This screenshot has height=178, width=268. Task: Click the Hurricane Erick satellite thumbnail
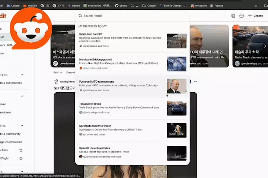coord(176,64)
